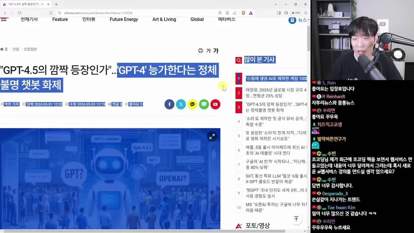Open the 전체기사 menu
This screenshot has height=233, width=414.
pyautogui.click(x=29, y=19)
